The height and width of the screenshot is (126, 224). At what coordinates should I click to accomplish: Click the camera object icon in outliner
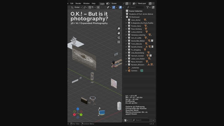point(129,71)
